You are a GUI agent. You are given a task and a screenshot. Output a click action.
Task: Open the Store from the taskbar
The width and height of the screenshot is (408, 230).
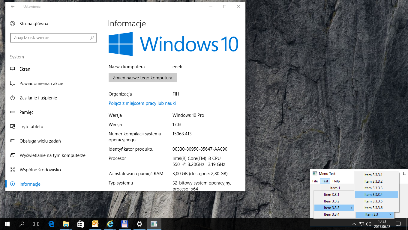(80, 224)
